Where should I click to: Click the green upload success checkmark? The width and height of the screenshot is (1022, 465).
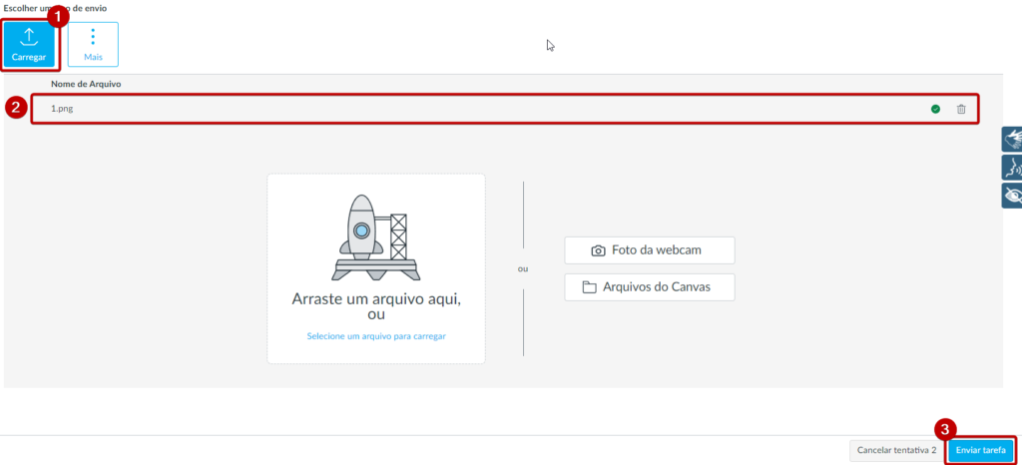pos(935,109)
